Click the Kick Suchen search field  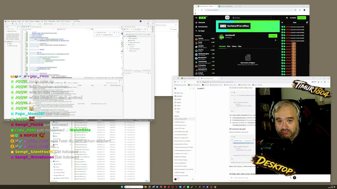click(x=251, y=18)
